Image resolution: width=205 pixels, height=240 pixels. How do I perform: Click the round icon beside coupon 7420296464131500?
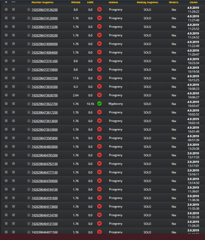point(28,224)
